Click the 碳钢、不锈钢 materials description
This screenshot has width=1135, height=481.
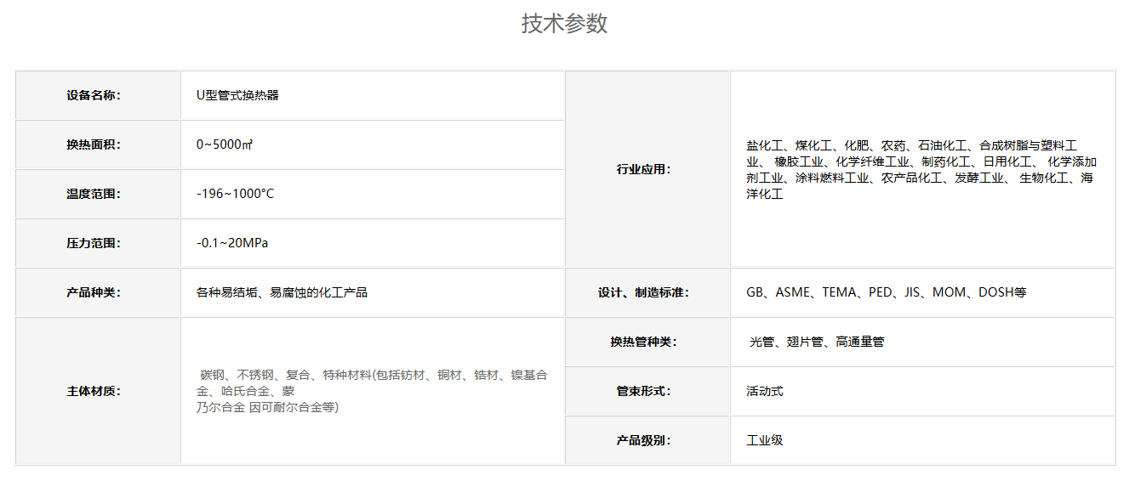372,391
